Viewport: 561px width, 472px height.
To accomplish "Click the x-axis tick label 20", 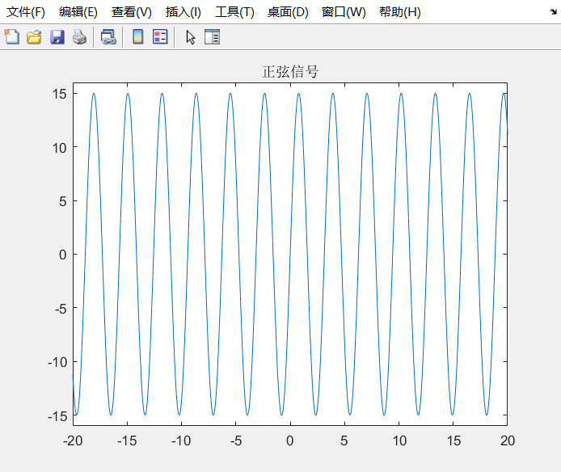I will pos(508,440).
